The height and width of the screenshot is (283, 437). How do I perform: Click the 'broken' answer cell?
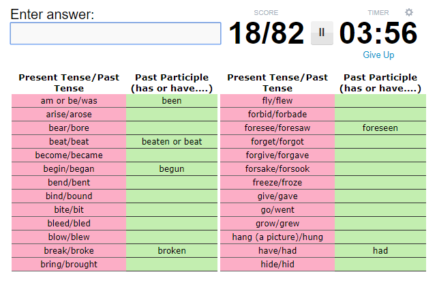[172, 251]
